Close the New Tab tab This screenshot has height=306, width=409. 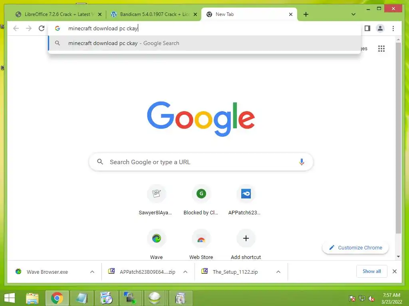(x=291, y=14)
